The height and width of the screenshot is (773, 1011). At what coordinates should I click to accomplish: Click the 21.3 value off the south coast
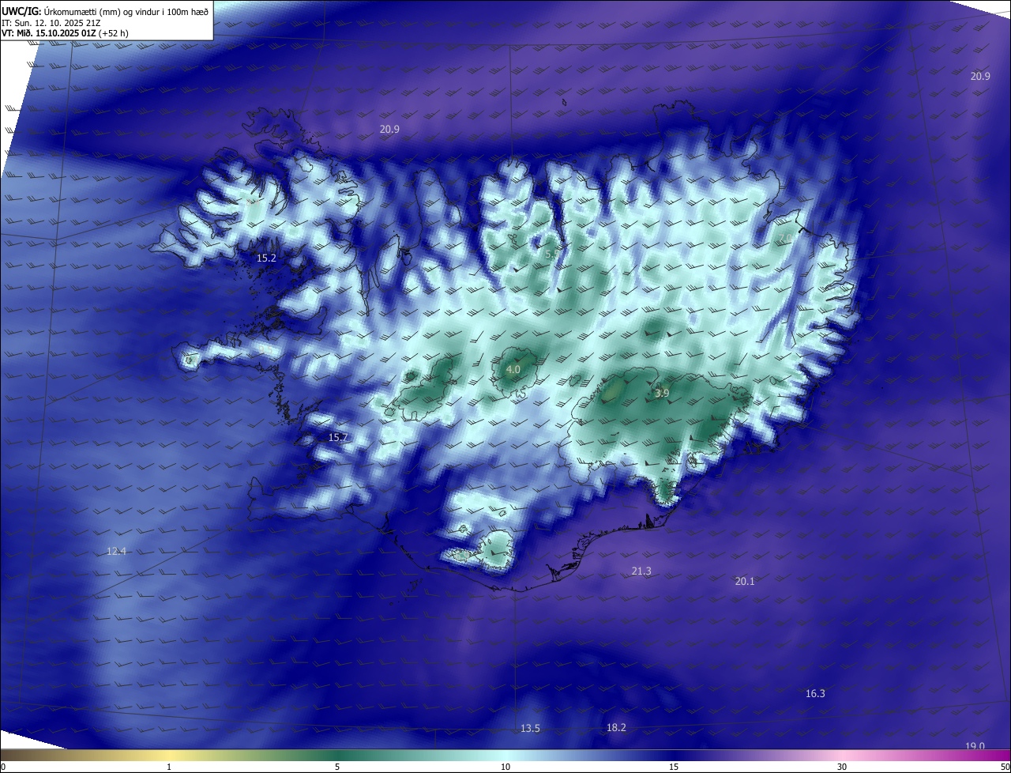point(641,571)
